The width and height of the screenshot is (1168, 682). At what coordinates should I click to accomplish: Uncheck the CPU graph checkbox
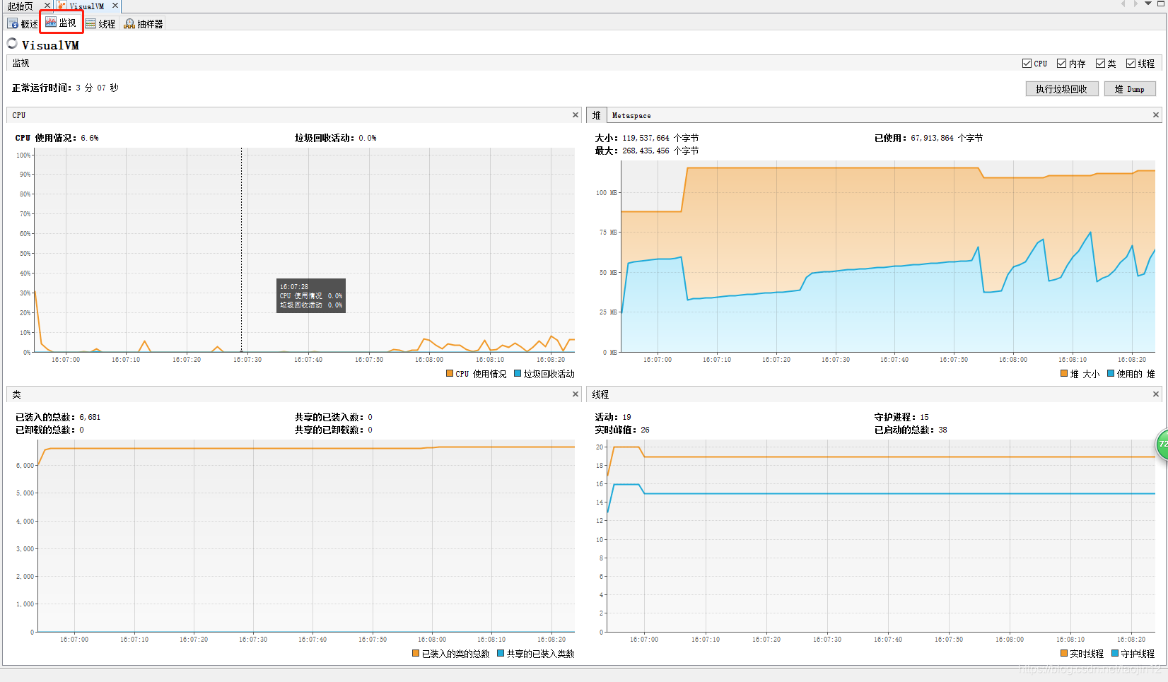pyautogui.click(x=1027, y=64)
